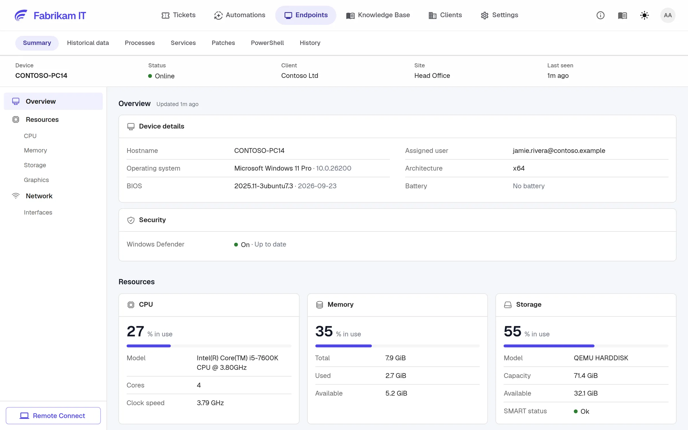Viewport: 688px width, 430px height.
Task: Click the CPU usage progress bar
Action: point(209,346)
